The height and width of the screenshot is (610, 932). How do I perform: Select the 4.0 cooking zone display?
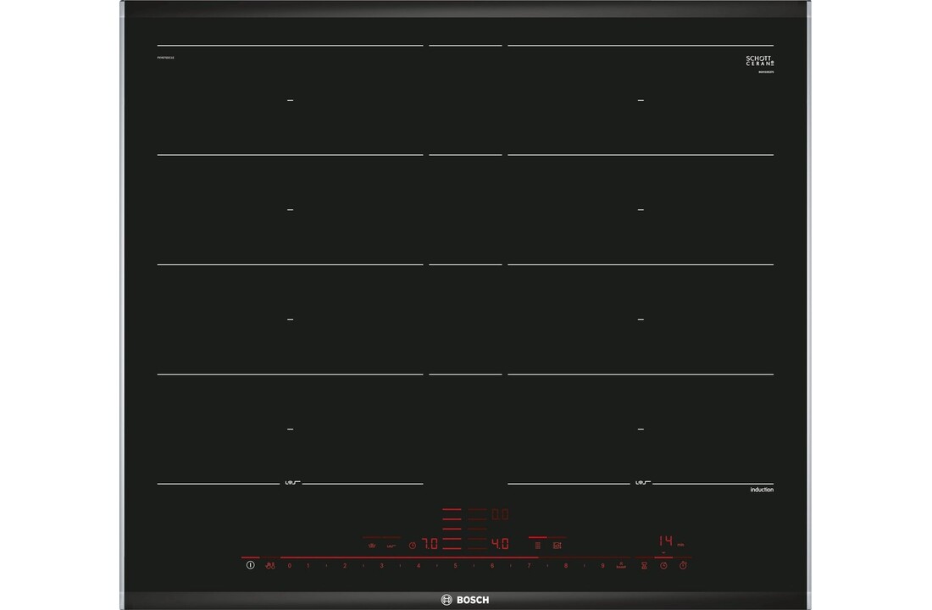pos(499,545)
